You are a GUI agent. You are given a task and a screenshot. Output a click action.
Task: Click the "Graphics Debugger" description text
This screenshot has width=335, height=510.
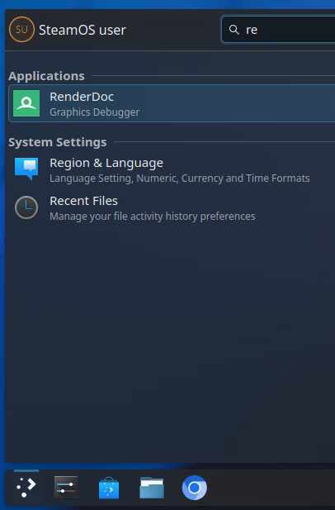click(x=94, y=112)
